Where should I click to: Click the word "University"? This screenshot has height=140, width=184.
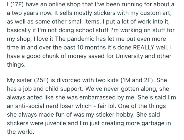tap(129, 56)
